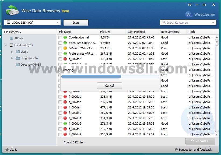Click the green status dot of etilqs_5dCGReJKA5
This screenshot has width=221, height=155.
point(65,43)
